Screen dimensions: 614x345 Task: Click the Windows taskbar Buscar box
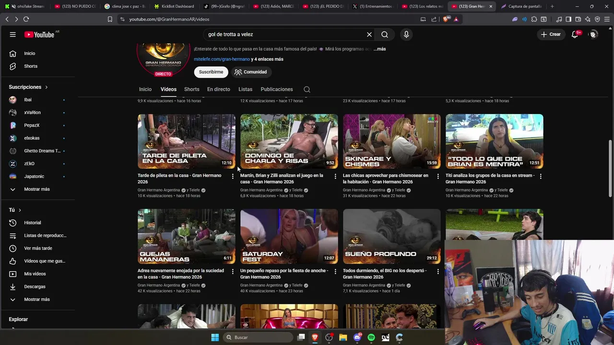pos(259,337)
